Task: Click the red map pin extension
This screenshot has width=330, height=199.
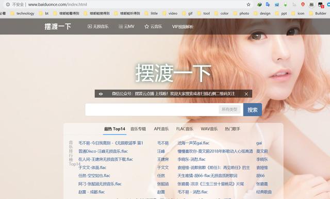Action: click(x=303, y=5)
